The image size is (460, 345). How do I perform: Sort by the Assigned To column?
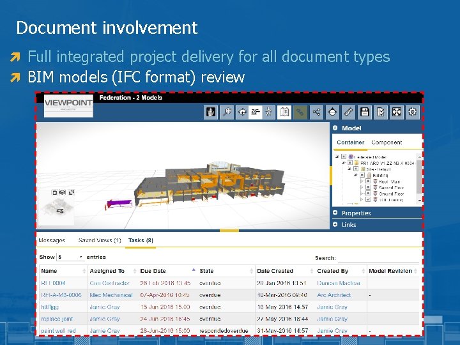pyautogui.click(x=113, y=271)
